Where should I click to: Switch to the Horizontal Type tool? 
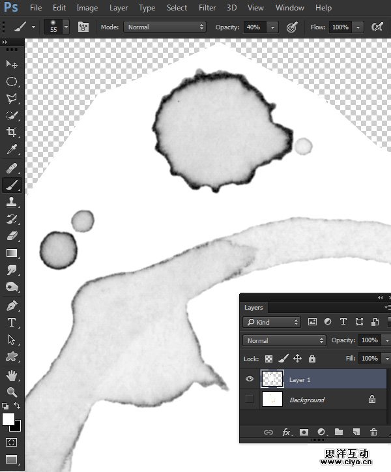pos(12,322)
